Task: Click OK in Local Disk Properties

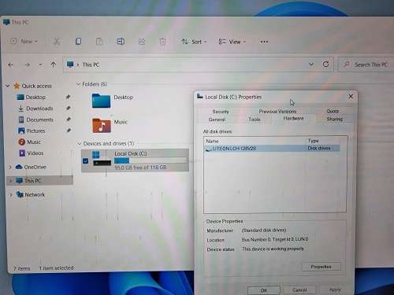Action: 264,290
